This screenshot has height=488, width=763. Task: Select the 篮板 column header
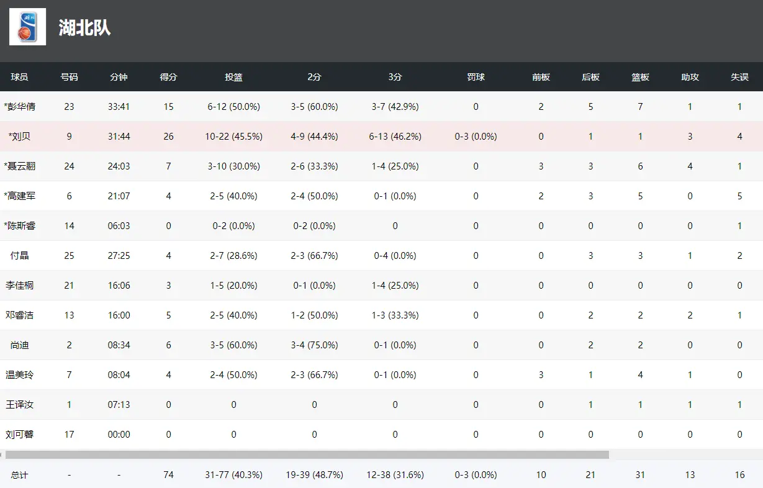[640, 77]
